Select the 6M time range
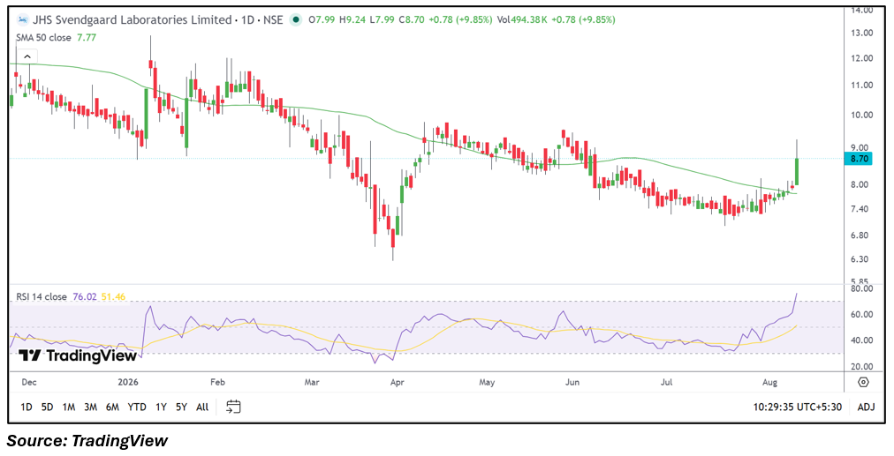894x456 pixels. pos(112,407)
